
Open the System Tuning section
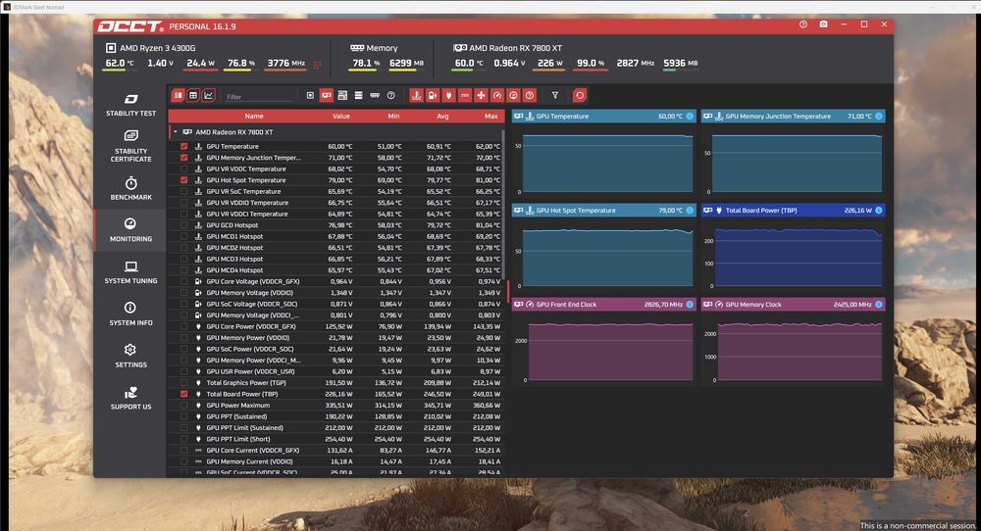[x=130, y=272]
